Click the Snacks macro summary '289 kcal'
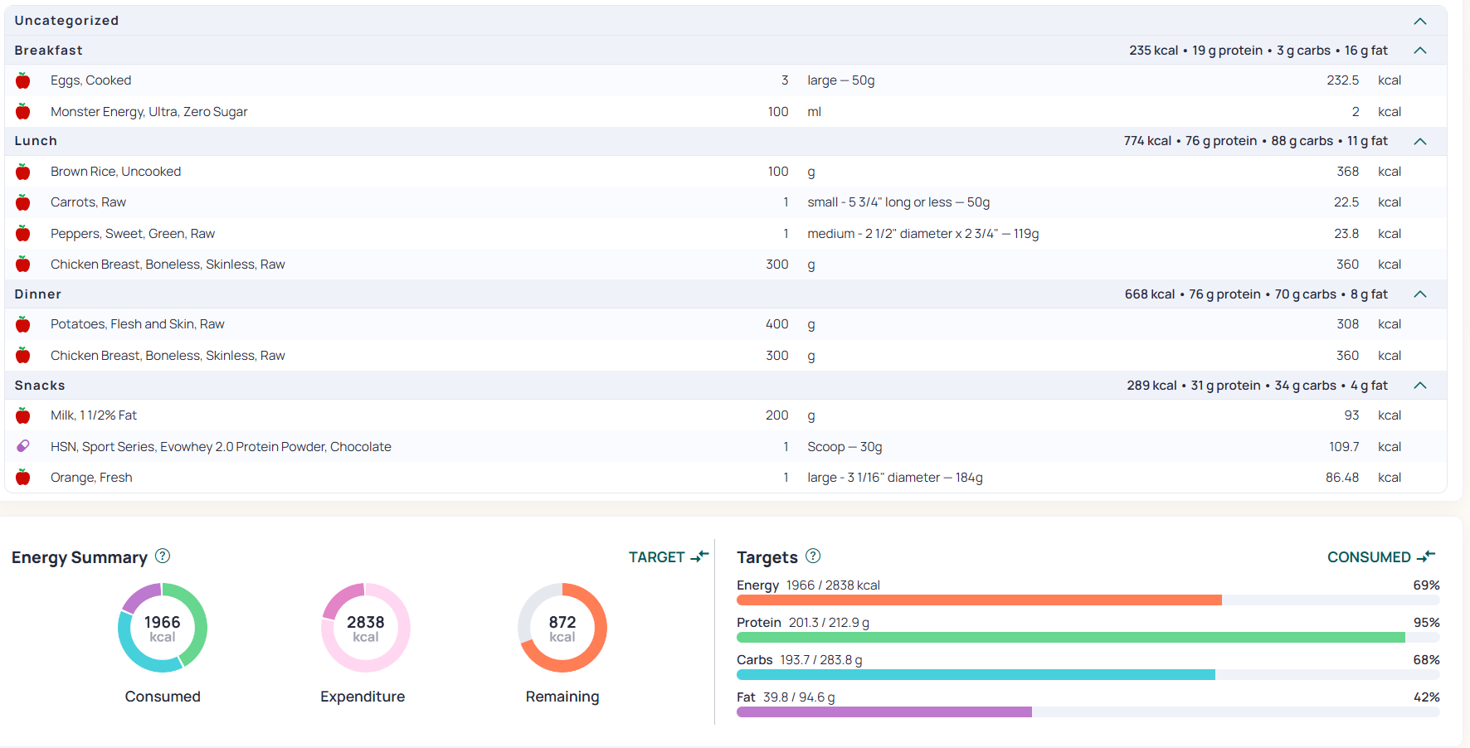 point(1151,386)
